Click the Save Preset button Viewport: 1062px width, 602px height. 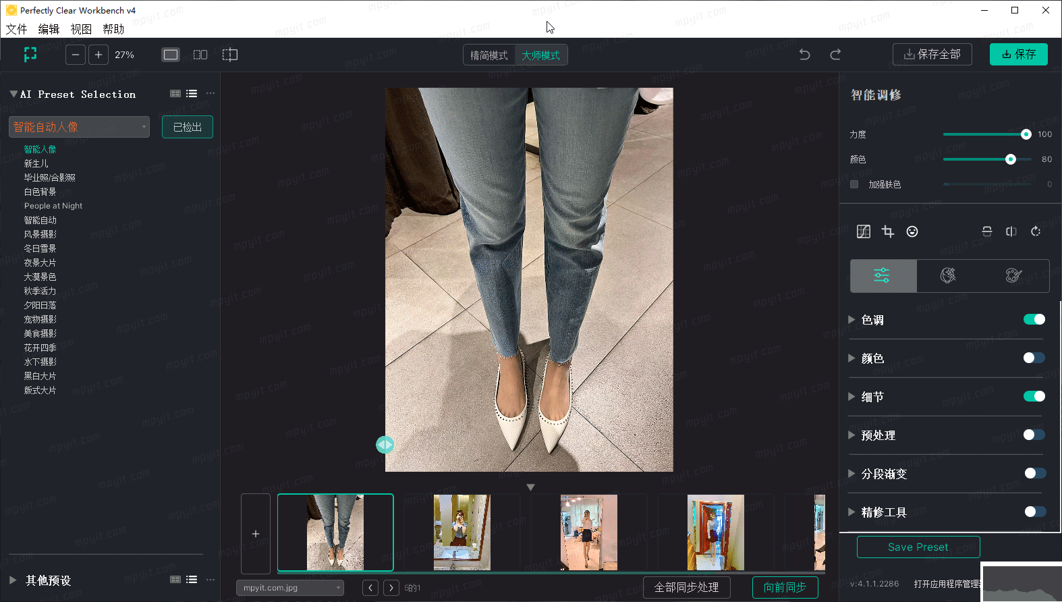[x=918, y=547]
